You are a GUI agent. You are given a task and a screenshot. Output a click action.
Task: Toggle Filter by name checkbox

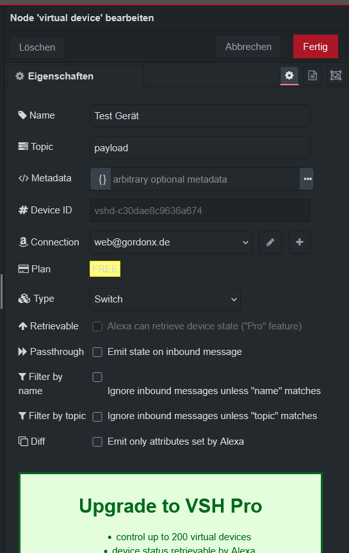point(97,377)
